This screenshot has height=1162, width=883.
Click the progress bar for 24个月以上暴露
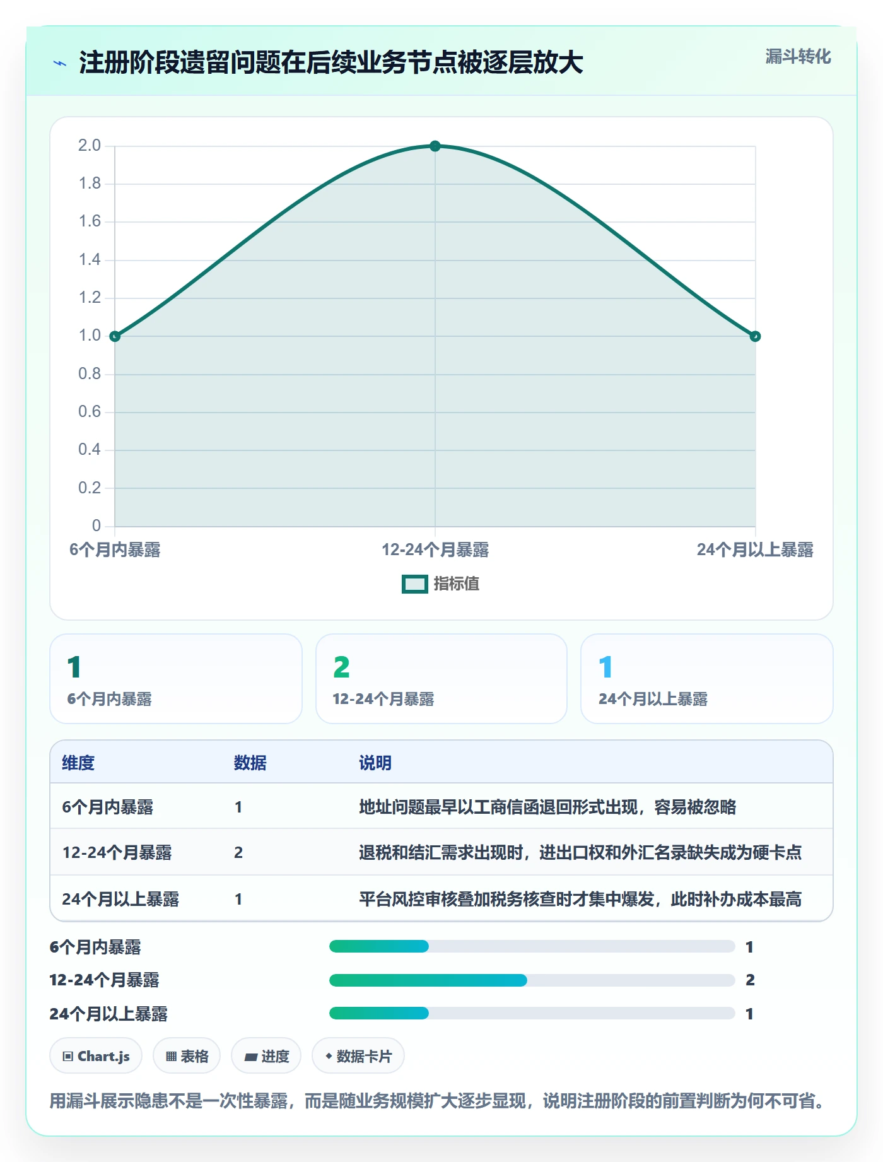tap(532, 1013)
